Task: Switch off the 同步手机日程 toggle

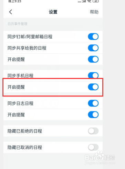Action: click(93, 76)
